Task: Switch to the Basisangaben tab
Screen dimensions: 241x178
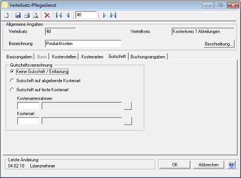Action: click(x=19, y=57)
